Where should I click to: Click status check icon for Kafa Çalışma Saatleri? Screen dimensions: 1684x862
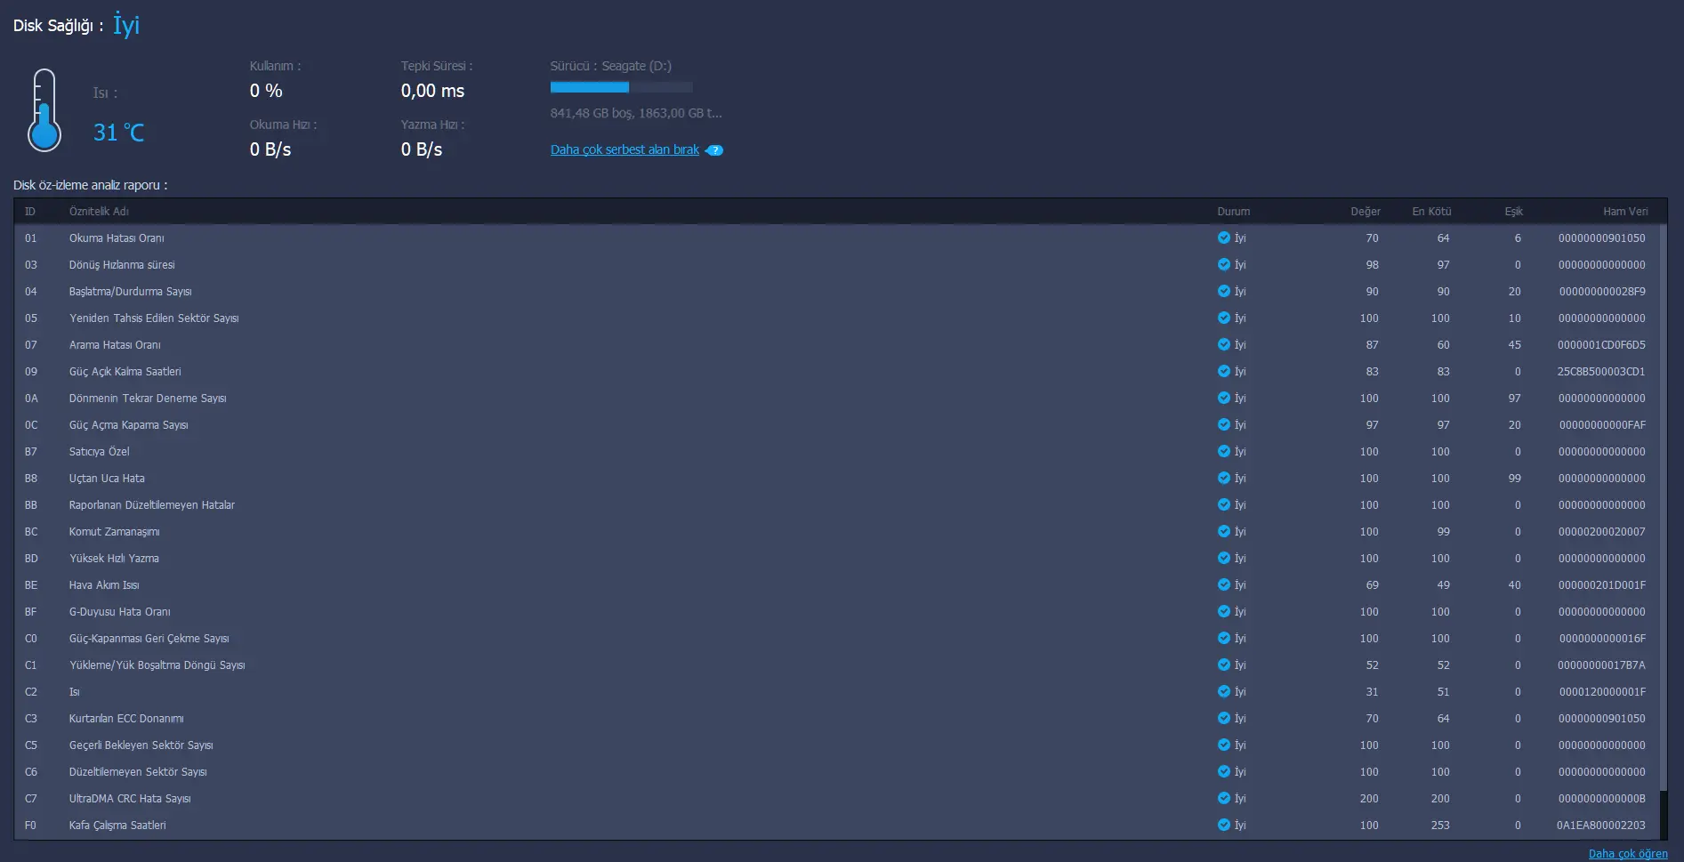tap(1224, 825)
